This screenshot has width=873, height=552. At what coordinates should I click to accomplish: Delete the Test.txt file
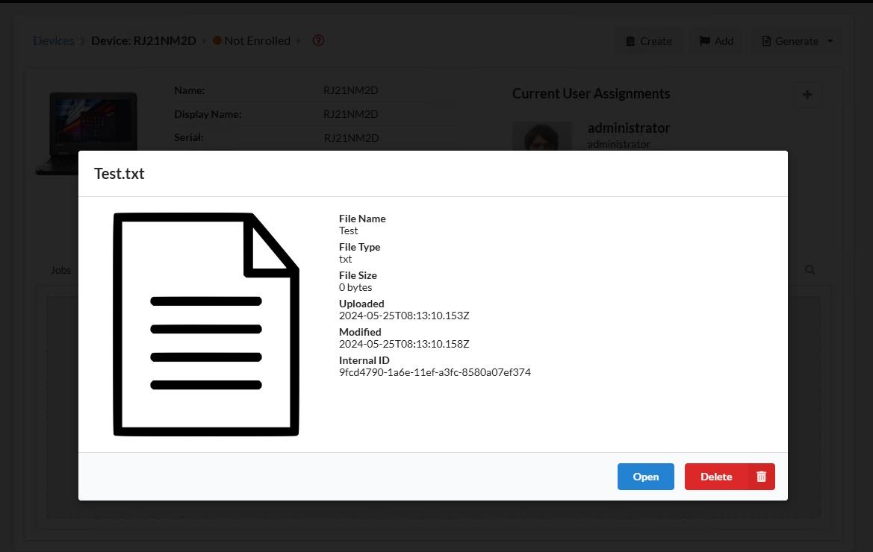click(x=716, y=477)
